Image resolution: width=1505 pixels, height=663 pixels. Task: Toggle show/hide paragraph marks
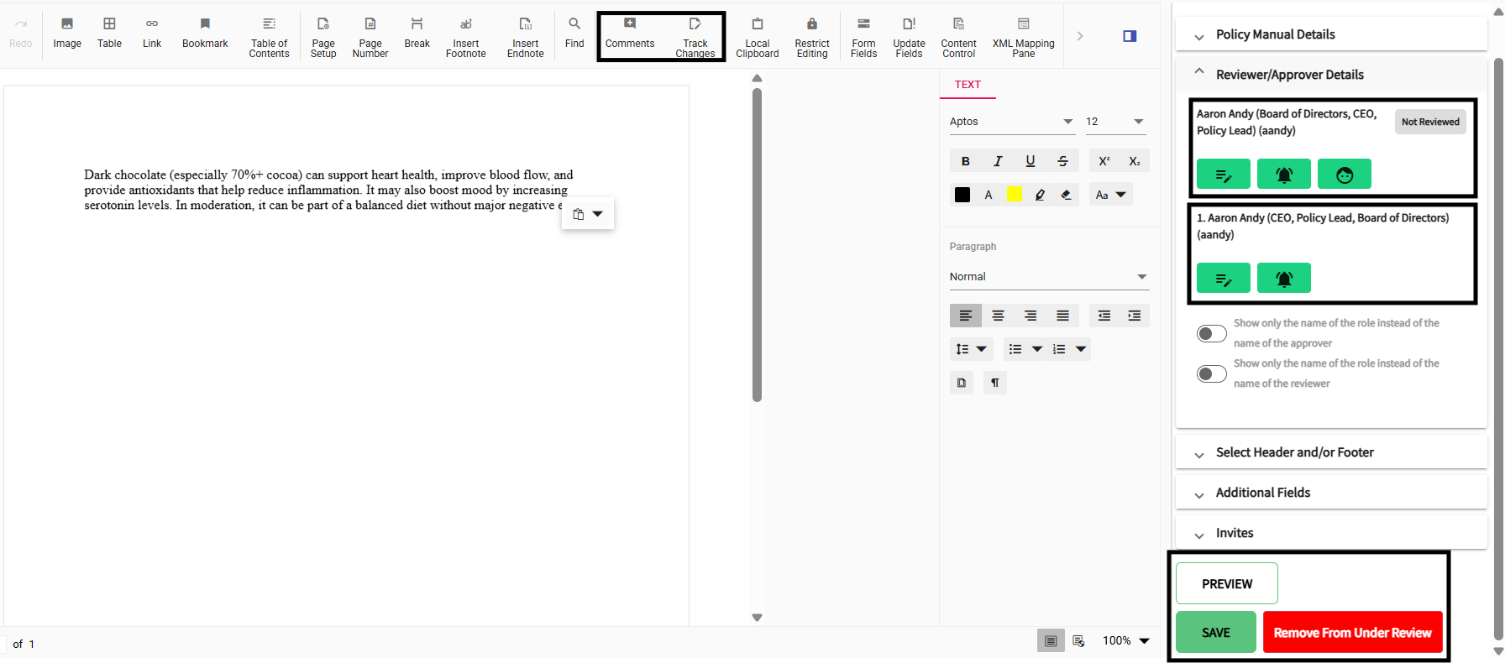coord(995,383)
